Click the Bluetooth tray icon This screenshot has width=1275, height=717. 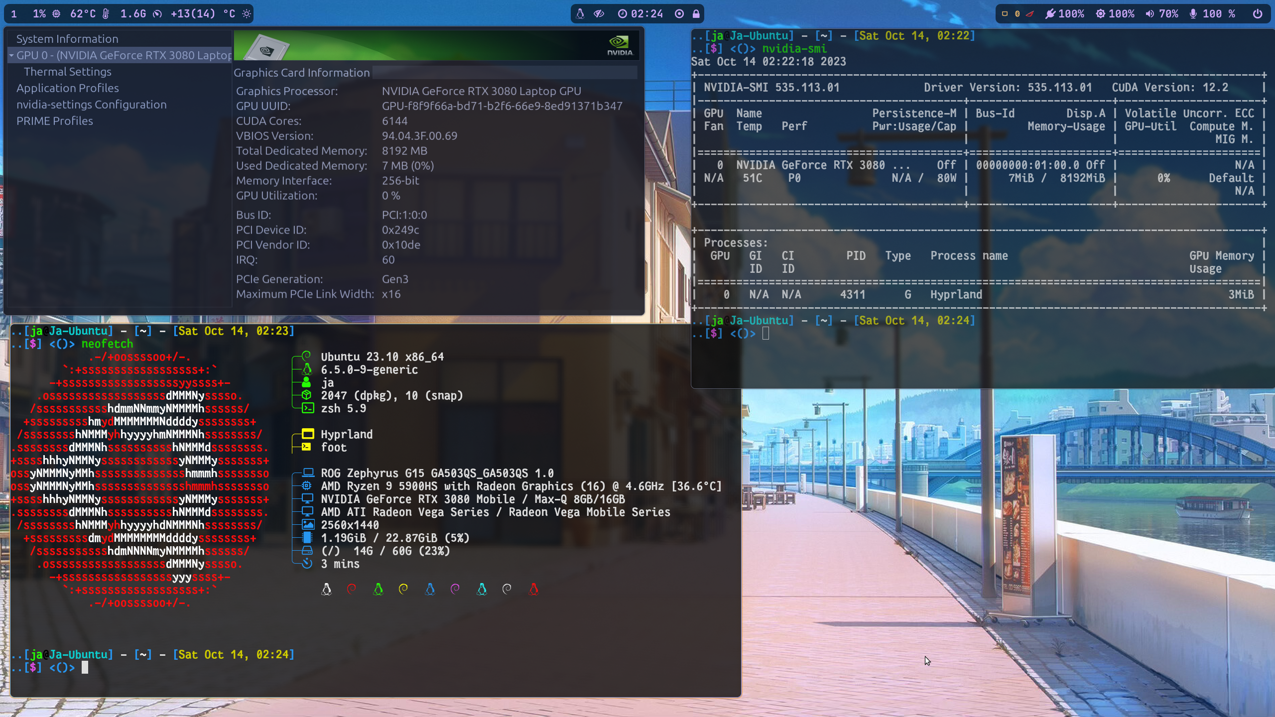pos(1017,14)
